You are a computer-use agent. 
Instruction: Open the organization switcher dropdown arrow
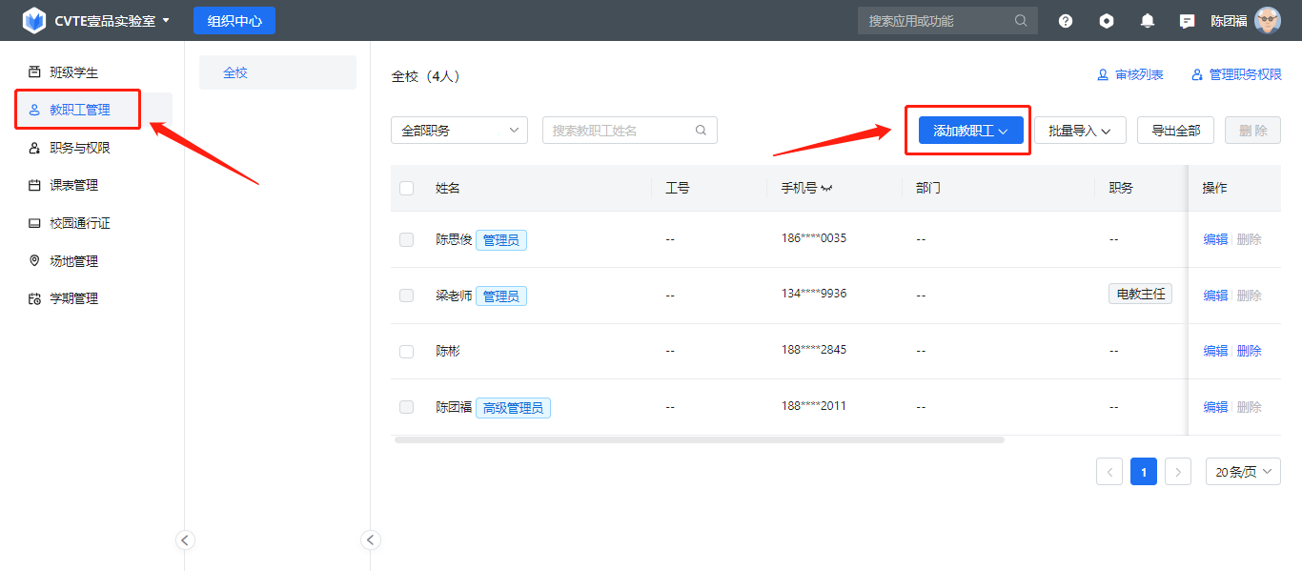click(167, 20)
